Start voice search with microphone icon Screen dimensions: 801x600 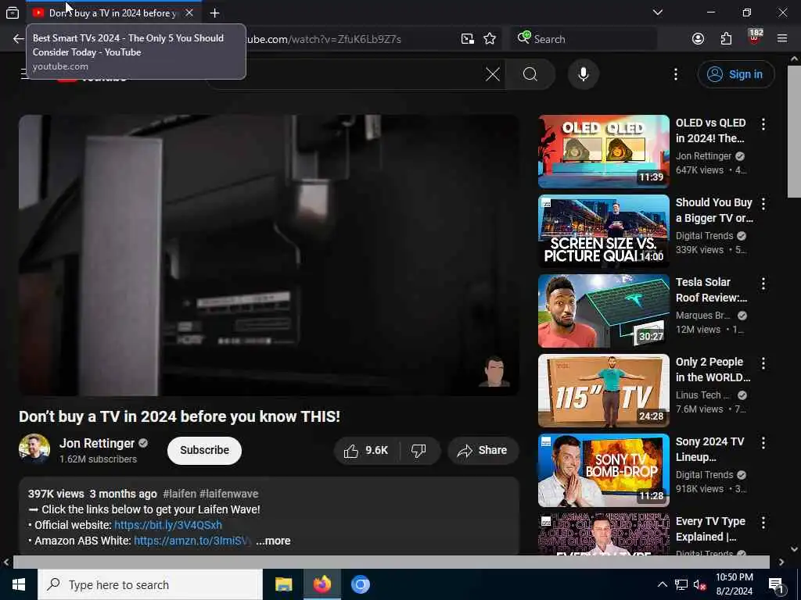pyautogui.click(x=584, y=74)
